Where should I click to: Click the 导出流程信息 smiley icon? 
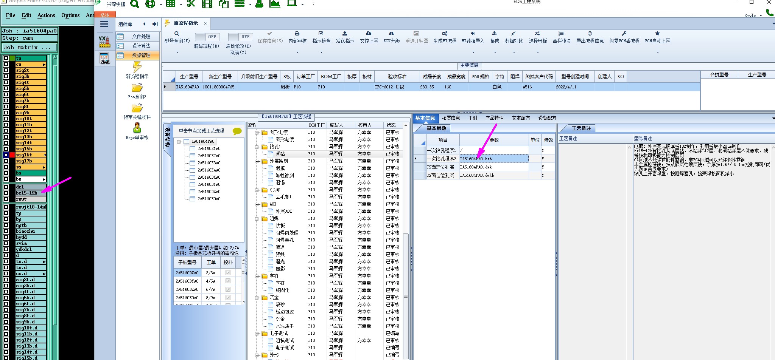[590, 34]
